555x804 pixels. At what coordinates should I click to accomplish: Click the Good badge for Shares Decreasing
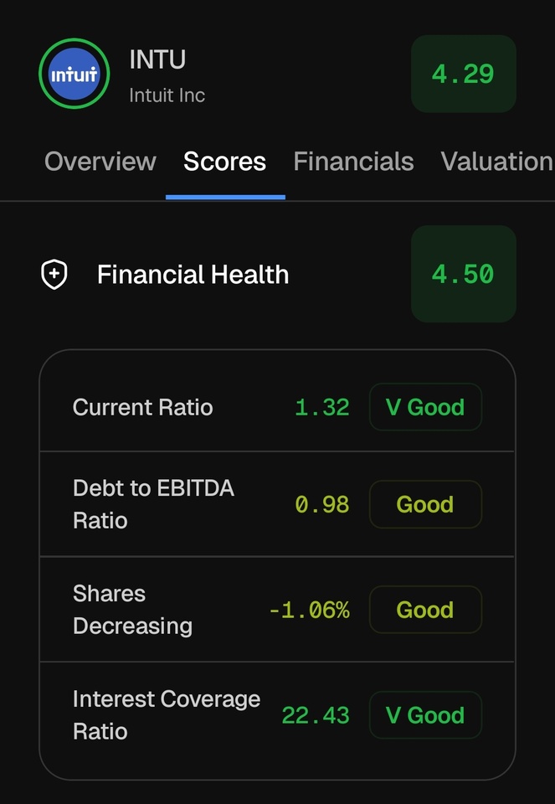(x=425, y=610)
